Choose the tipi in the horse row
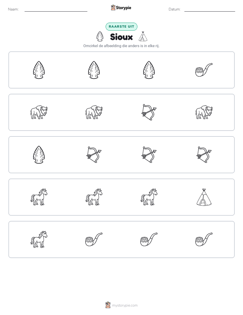The height and width of the screenshot is (315, 243). [x=204, y=197]
